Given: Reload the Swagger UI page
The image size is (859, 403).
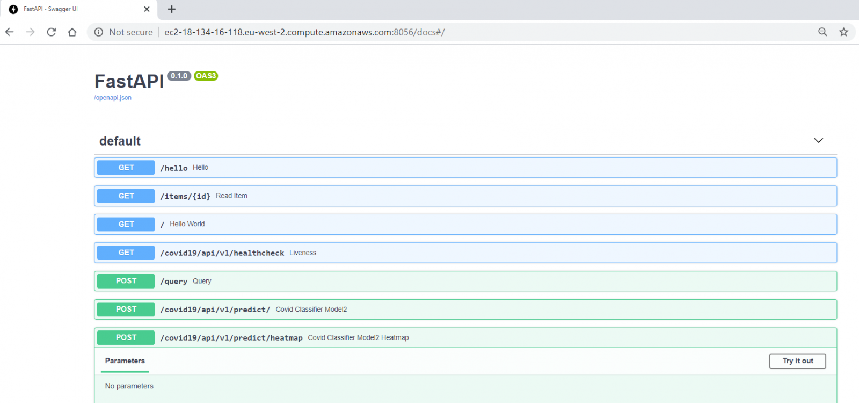Looking at the screenshot, I should tap(52, 32).
